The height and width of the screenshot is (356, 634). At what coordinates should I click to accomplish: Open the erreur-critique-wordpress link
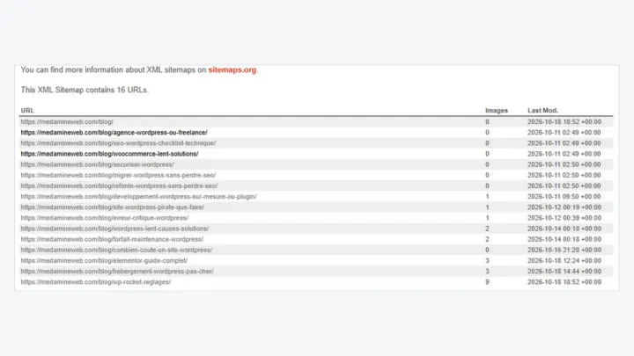click(x=105, y=218)
